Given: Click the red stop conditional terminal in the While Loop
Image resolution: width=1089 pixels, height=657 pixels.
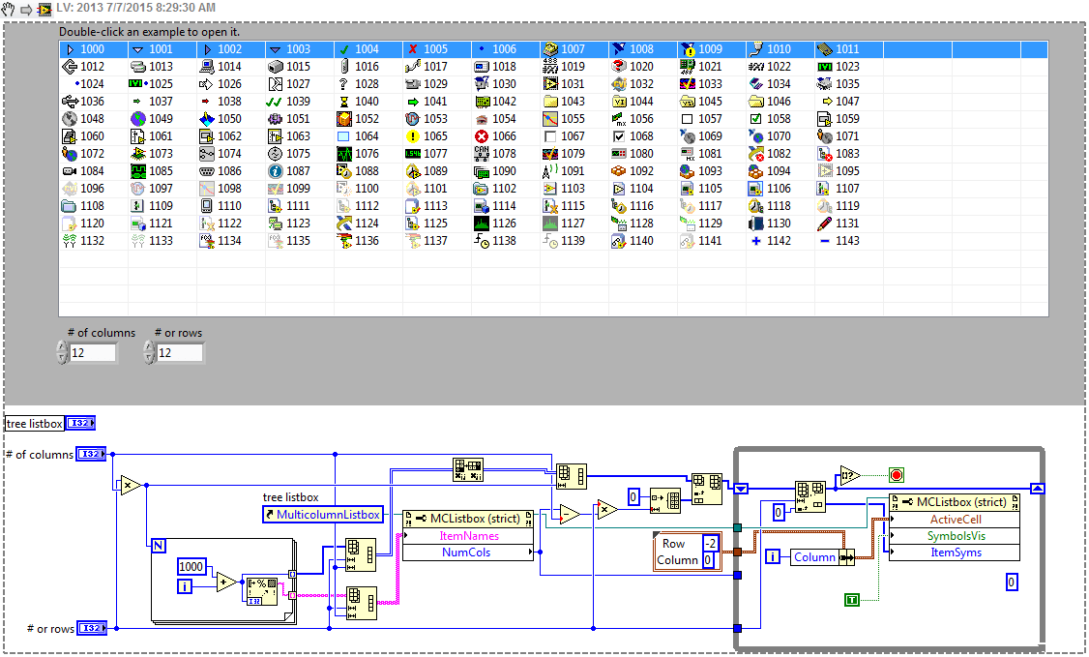Looking at the screenshot, I should [x=897, y=474].
